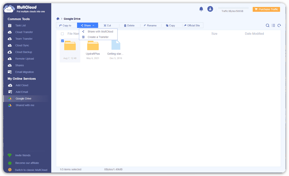289x176 pixels.
Task: Click the home breadcrumb icon
Action: point(58,19)
